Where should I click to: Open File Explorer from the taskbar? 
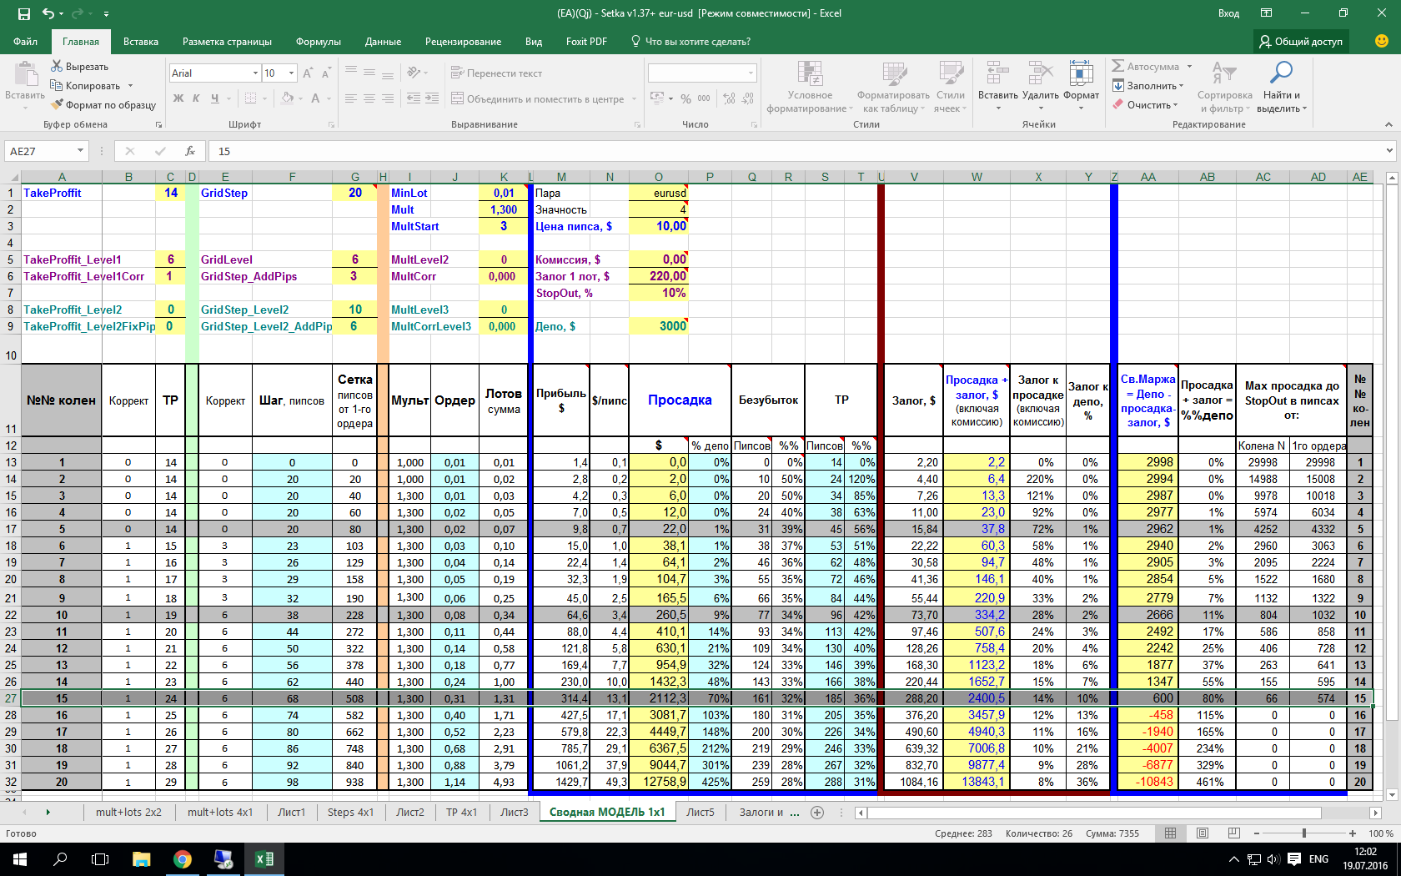141,859
